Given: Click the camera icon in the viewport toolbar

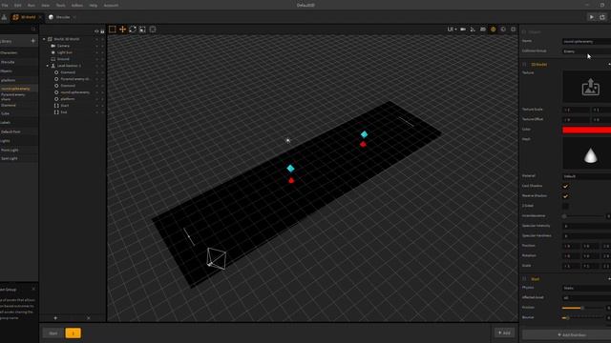Looking at the screenshot, I should (x=463, y=30).
